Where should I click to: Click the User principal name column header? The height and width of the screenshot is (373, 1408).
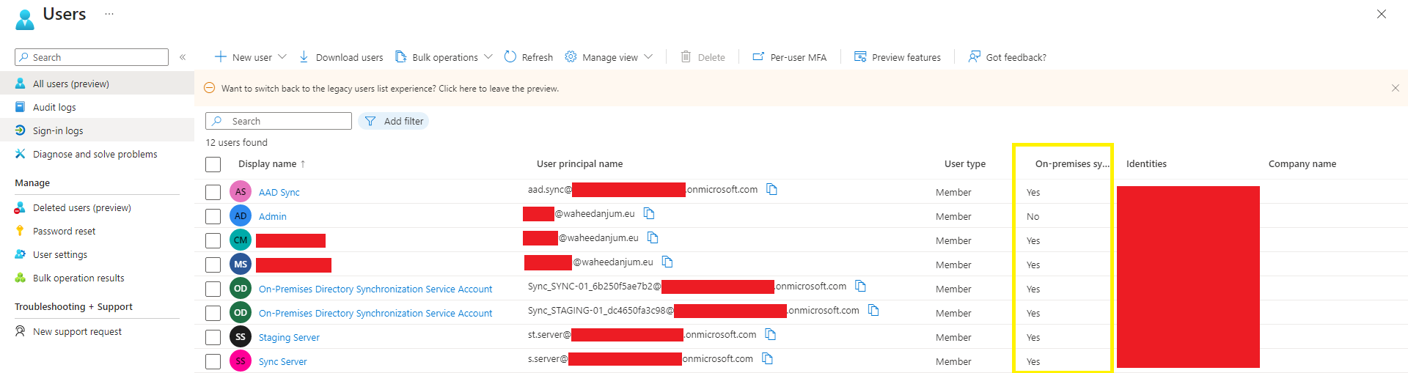579,164
